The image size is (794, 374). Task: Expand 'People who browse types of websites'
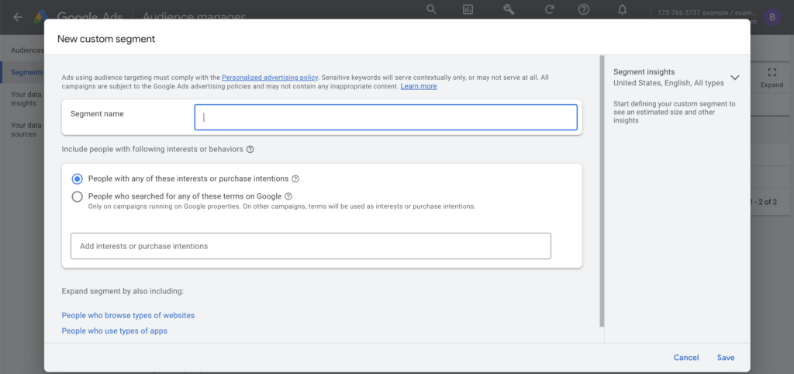pos(128,315)
